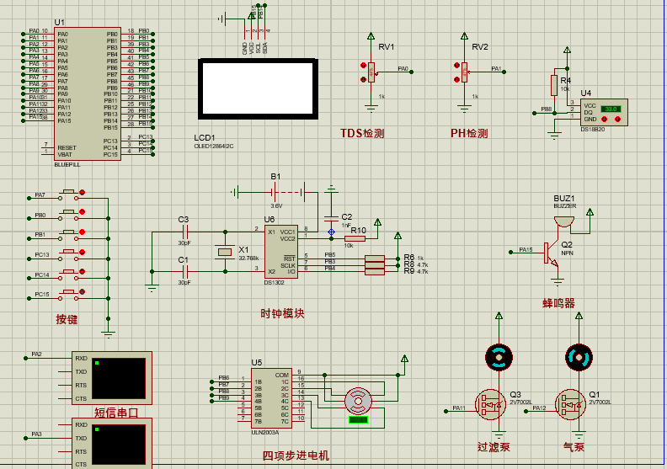
Task: Toggle the latch dot on PC13 button
Action: click(x=82, y=252)
